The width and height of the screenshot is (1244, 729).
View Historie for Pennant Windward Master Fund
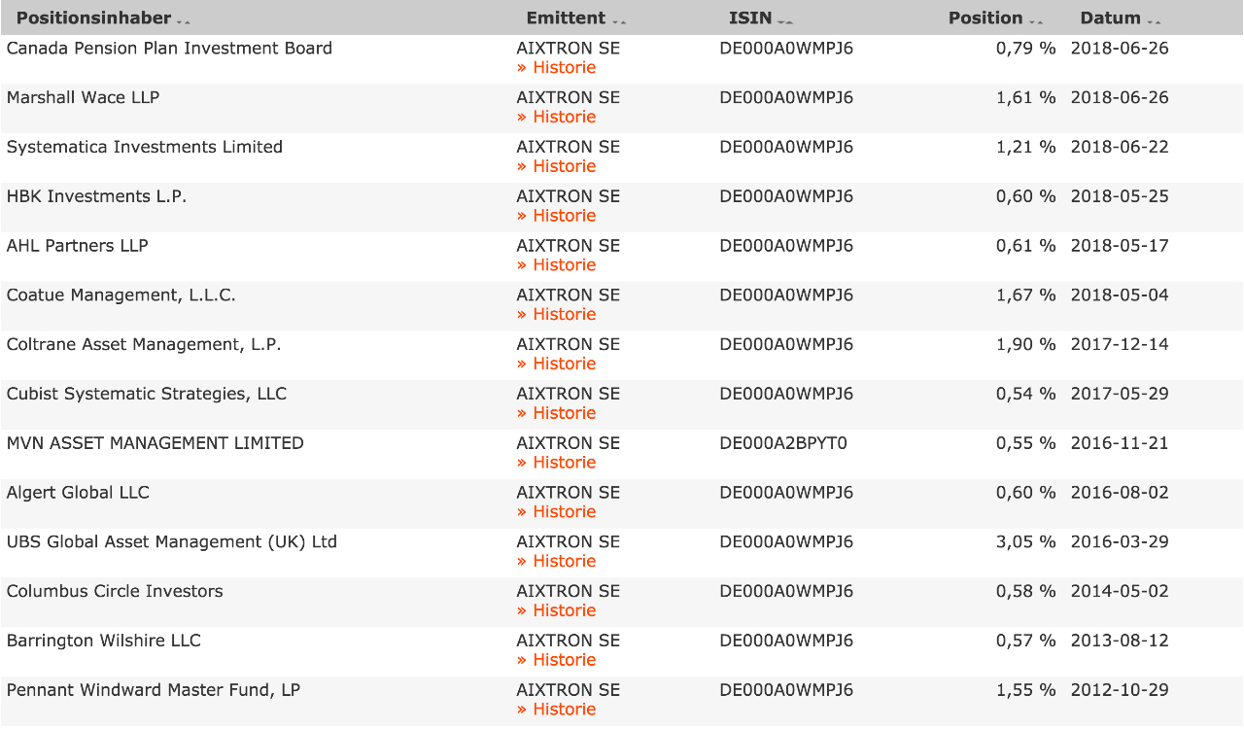pyautogui.click(x=557, y=710)
